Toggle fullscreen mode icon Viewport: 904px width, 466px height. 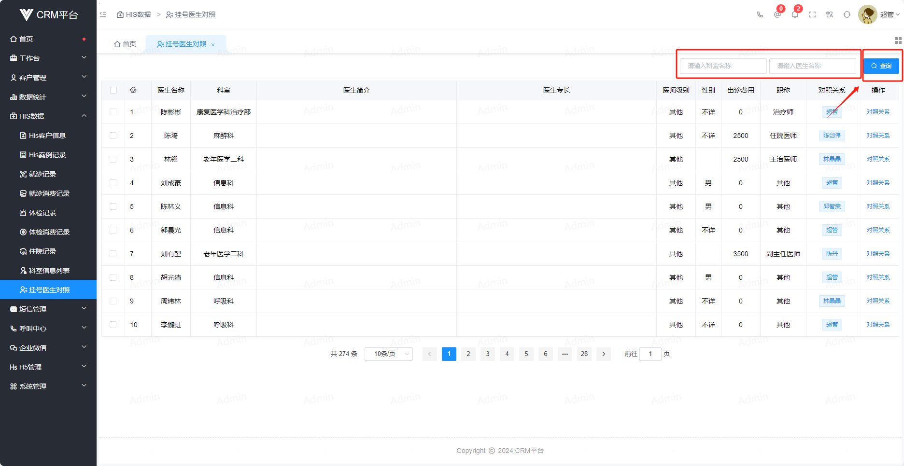pyautogui.click(x=812, y=14)
